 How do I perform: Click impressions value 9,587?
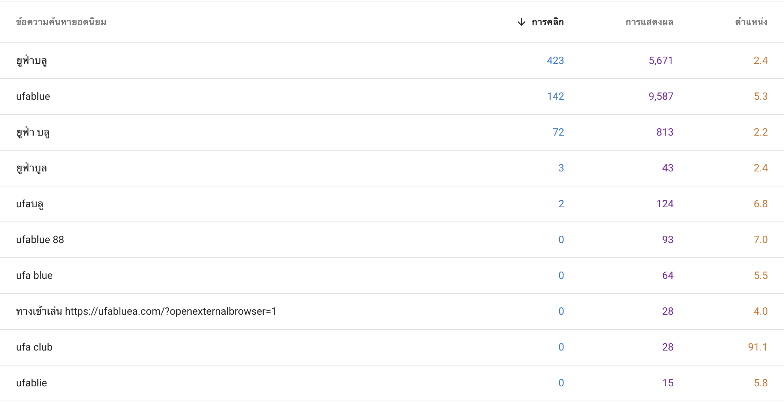[661, 96]
